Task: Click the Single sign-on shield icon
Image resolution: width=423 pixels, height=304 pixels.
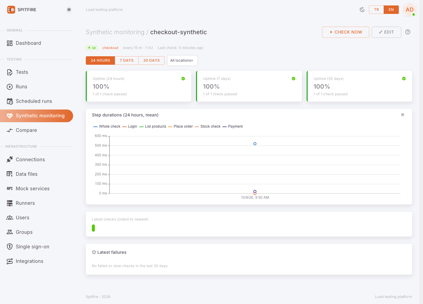Action: click(x=10, y=247)
